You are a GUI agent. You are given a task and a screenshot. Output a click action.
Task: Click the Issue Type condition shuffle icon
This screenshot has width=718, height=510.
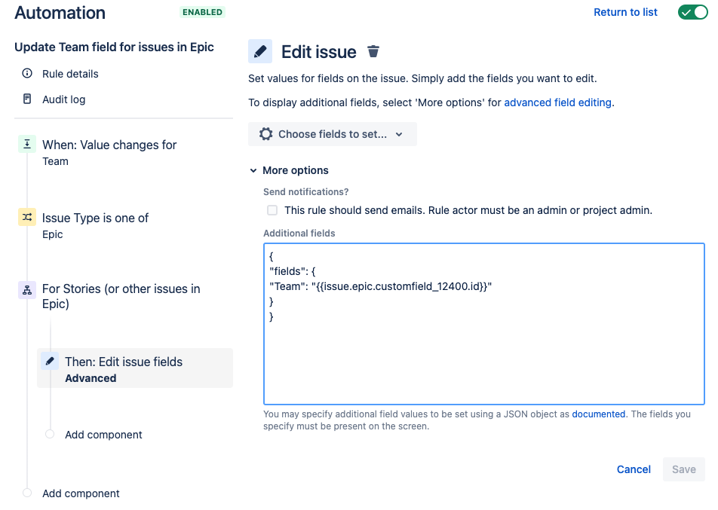click(26, 216)
